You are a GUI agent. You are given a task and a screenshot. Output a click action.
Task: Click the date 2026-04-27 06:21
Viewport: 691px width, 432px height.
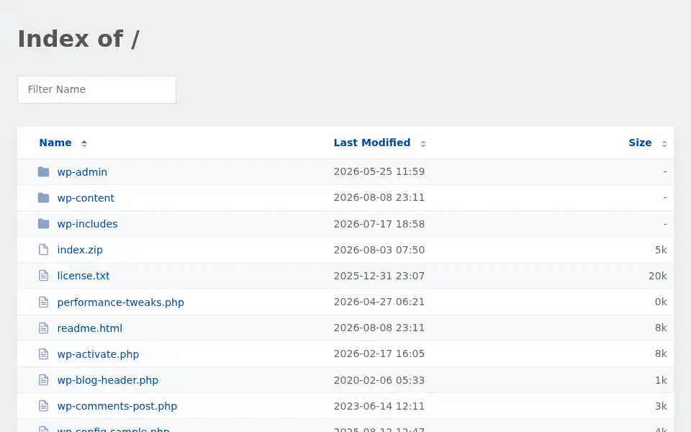tap(379, 302)
